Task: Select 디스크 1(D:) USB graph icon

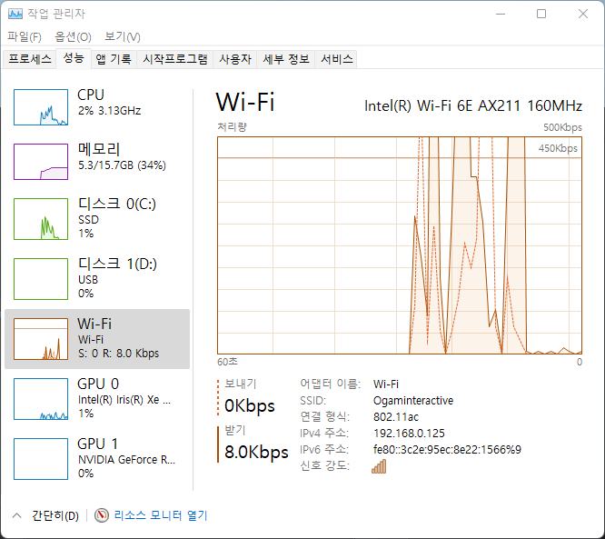Action: tap(41, 278)
